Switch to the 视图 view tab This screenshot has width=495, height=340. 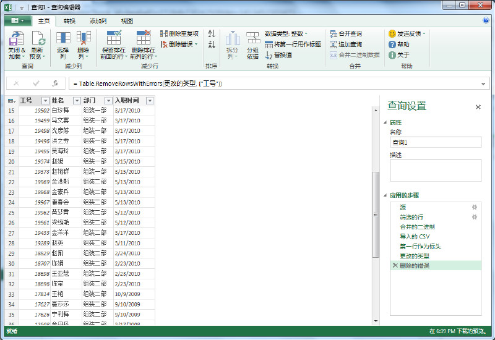tap(127, 21)
